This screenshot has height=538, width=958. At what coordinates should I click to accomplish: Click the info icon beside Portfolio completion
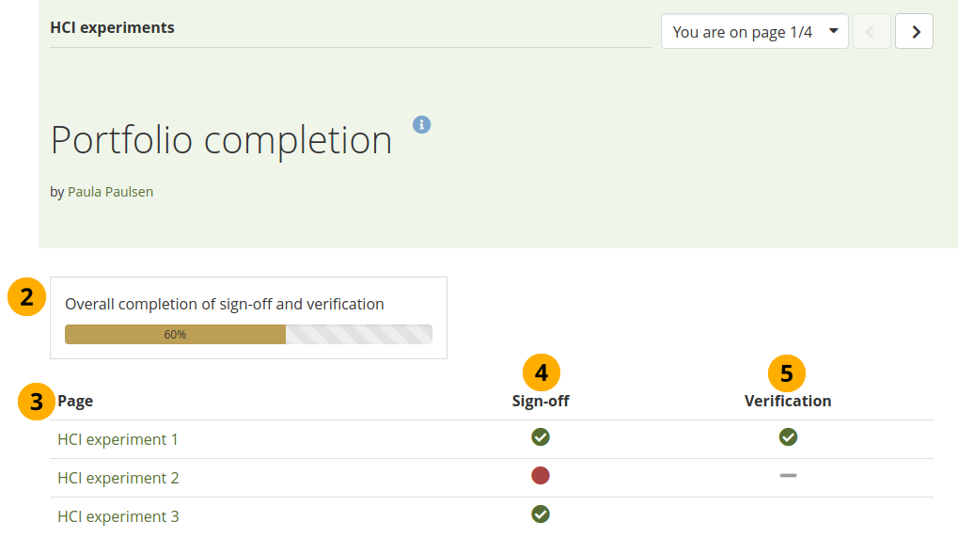tap(422, 124)
